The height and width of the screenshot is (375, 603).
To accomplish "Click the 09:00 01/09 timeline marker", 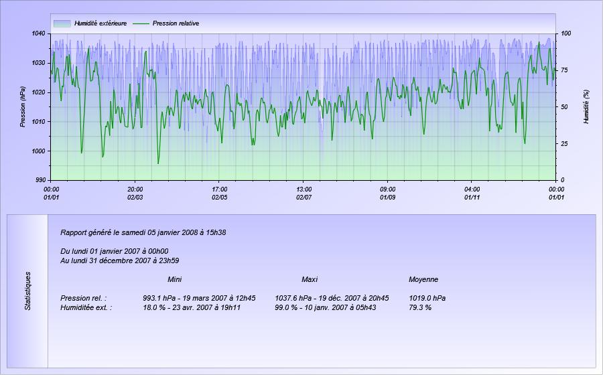I will tap(388, 194).
